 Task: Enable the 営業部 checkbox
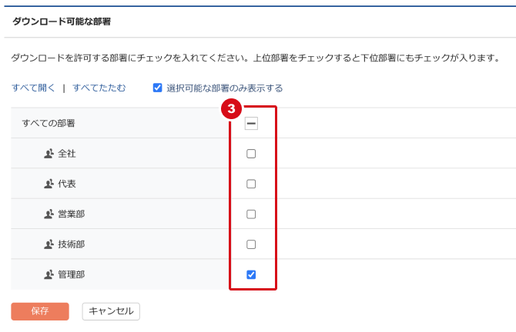coord(251,214)
